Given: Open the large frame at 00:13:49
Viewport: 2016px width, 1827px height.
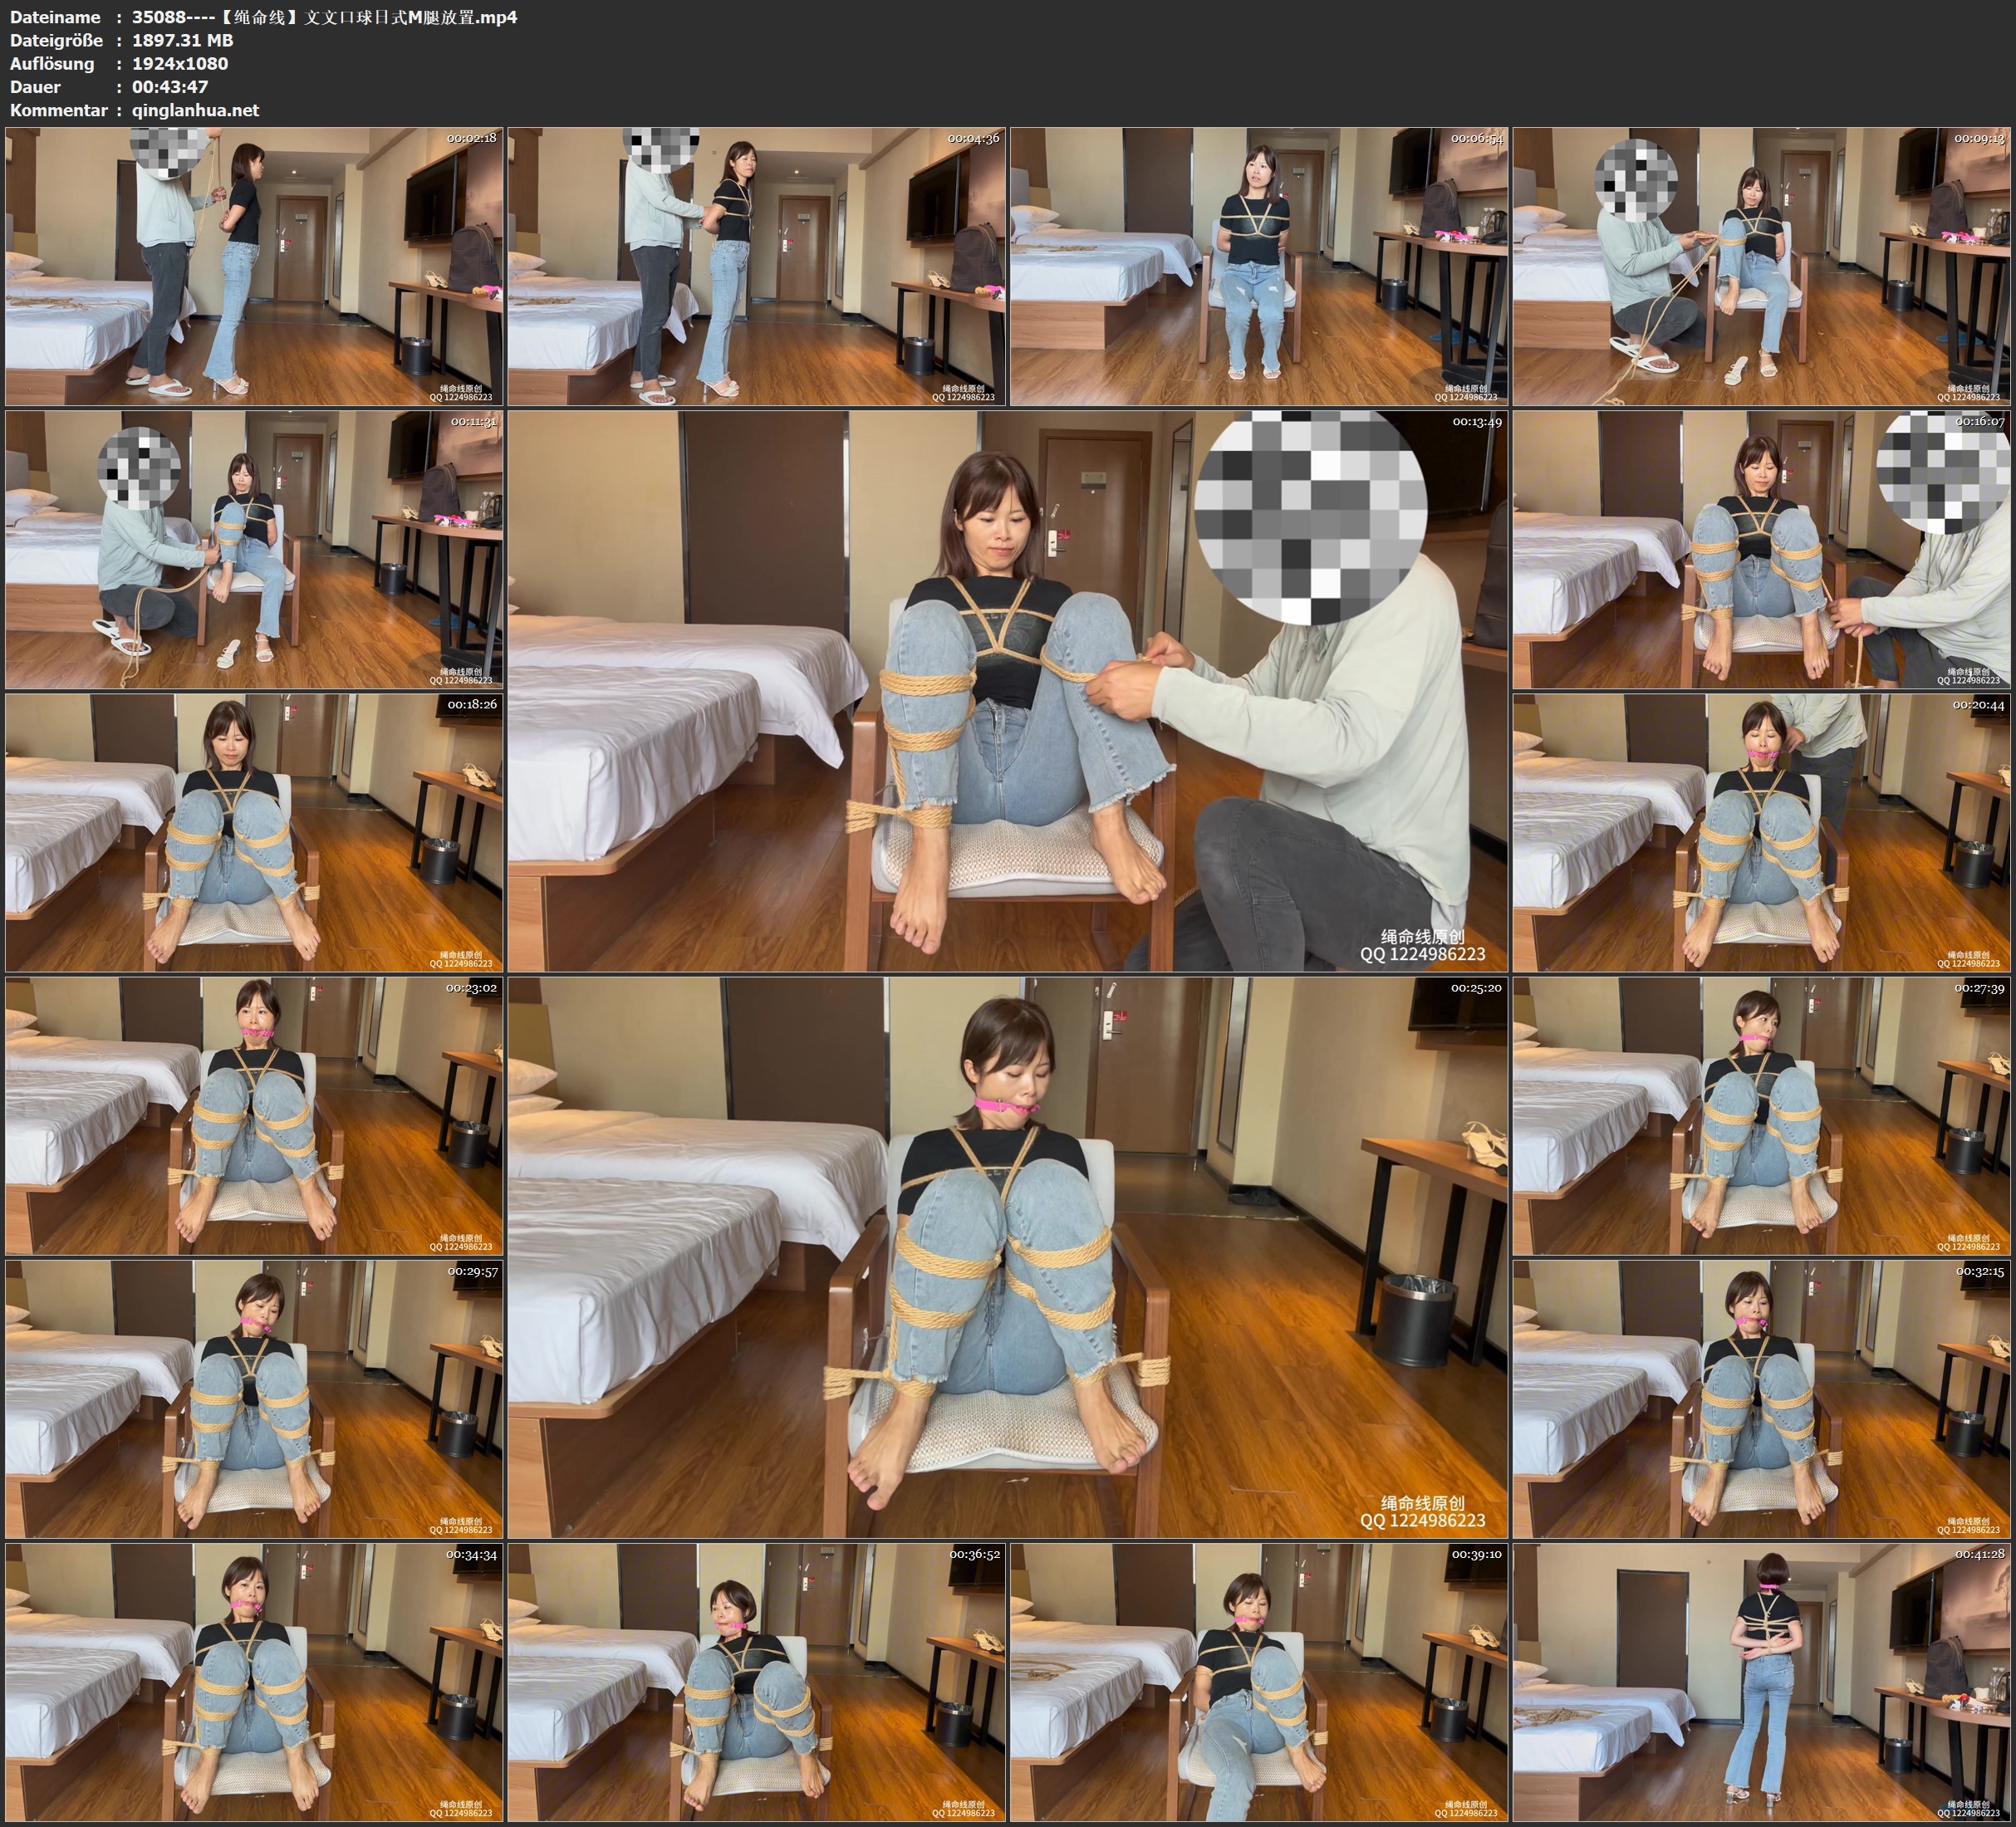Looking at the screenshot, I should (x=1007, y=691).
